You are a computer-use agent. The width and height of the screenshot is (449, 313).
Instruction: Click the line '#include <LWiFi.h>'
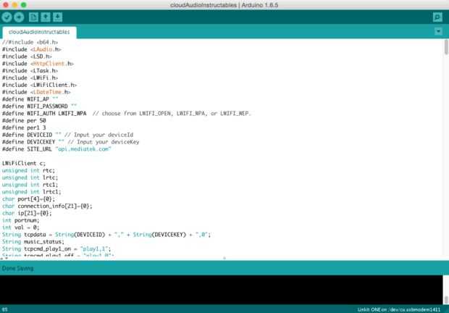coord(30,78)
